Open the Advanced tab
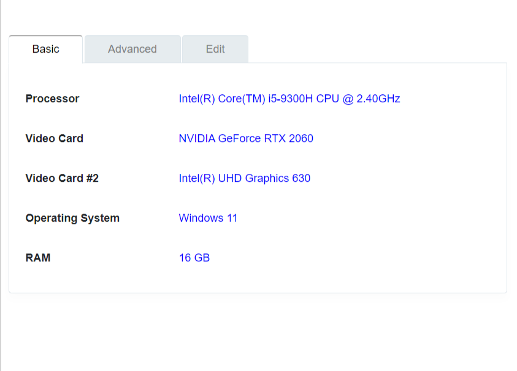Viewport: 517px width, 371px height. (x=132, y=49)
